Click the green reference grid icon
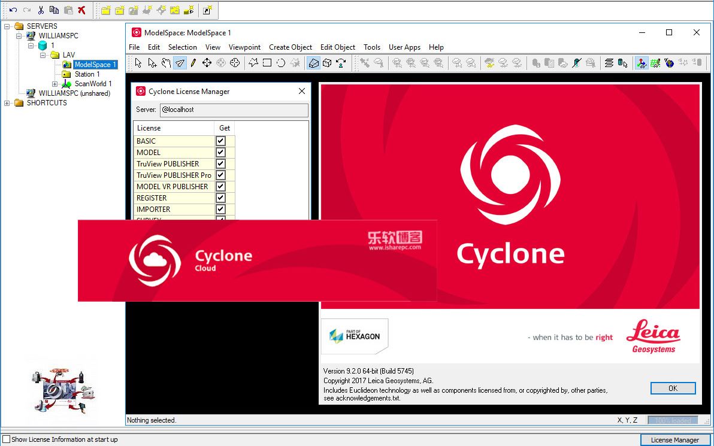Viewport: 714px width, 446px height. tap(655, 63)
